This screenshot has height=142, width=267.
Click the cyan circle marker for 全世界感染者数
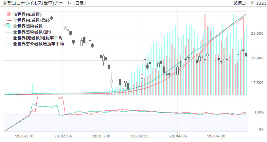point(9,26)
